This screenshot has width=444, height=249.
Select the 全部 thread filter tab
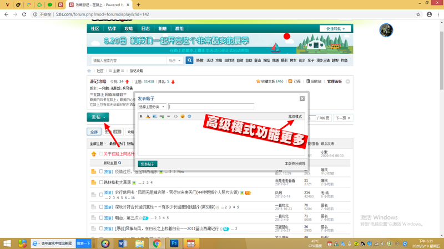[x=94, y=132]
